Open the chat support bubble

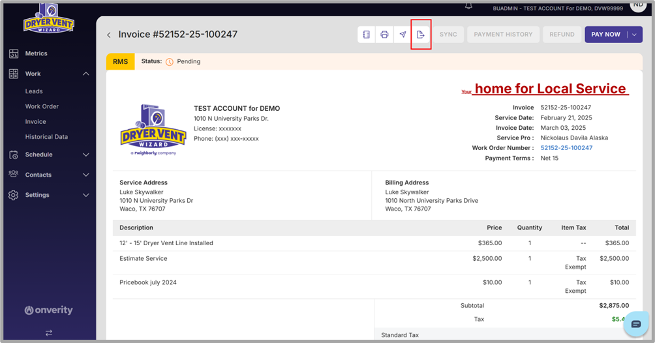[x=636, y=324]
